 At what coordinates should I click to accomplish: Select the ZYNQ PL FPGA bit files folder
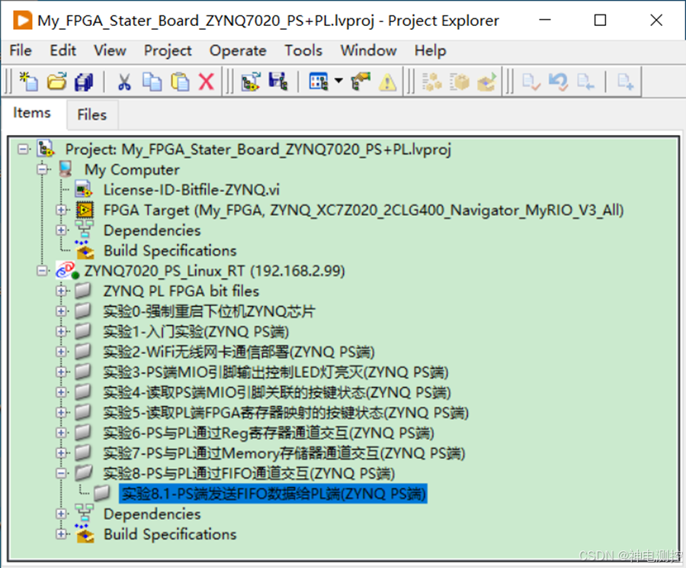(x=181, y=291)
